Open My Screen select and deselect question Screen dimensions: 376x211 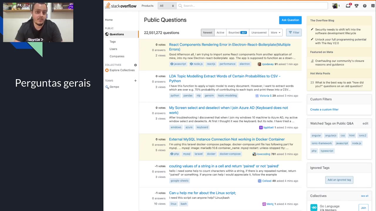[229, 110]
